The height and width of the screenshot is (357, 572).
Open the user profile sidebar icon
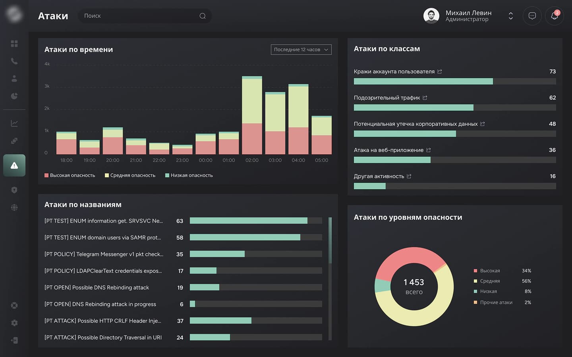click(x=14, y=79)
